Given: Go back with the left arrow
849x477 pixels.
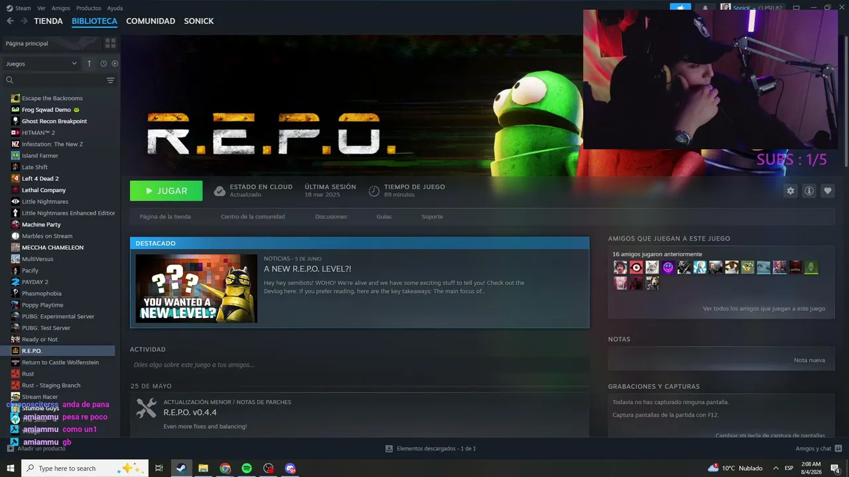Looking at the screenshot, I should (x=10, y=21).
